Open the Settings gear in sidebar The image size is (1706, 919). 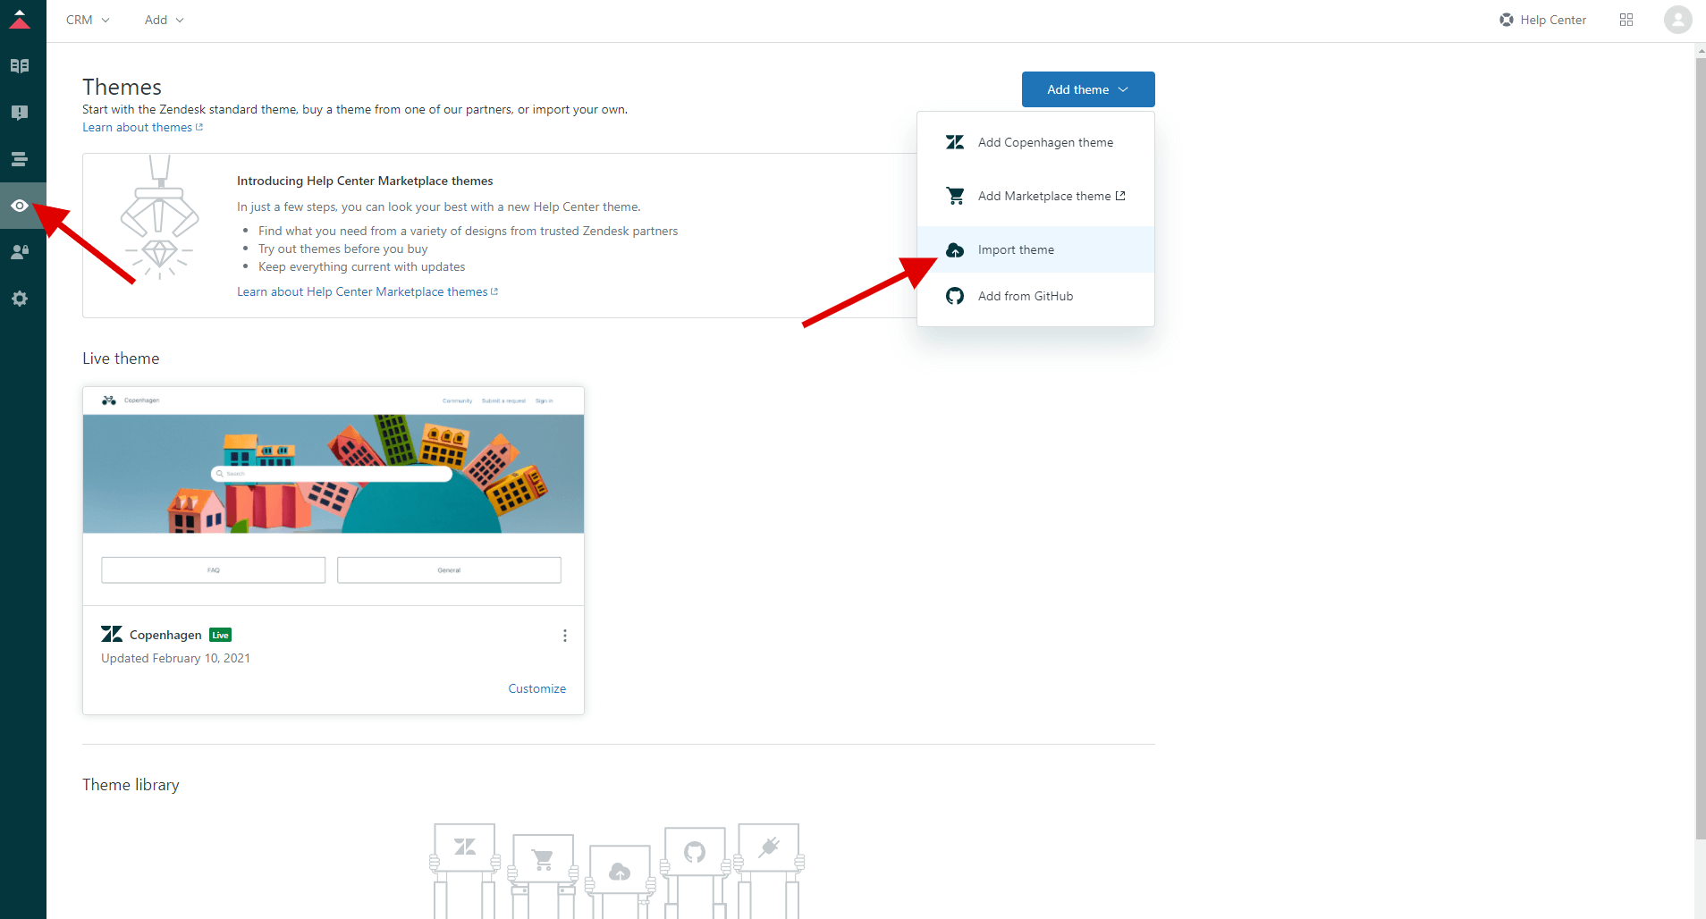point(20,299)
